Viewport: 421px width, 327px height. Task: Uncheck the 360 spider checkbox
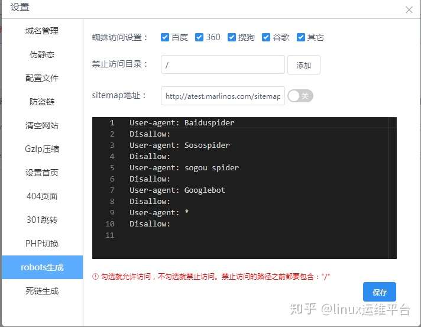199,37
